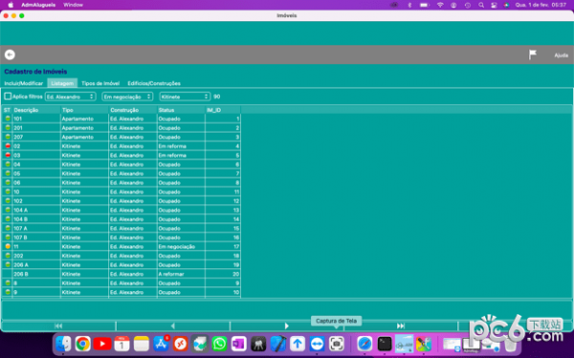Click the IM_ID cell showing 20
The width and height of the screenshot is (574, 358).
coord(223,274)
